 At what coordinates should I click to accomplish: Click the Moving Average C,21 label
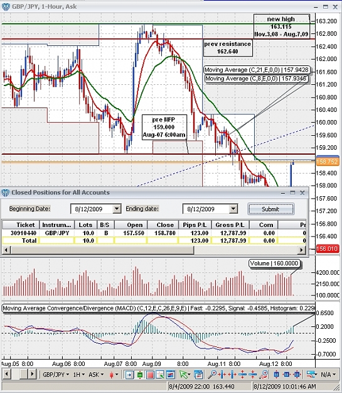(x=257, y=70)
